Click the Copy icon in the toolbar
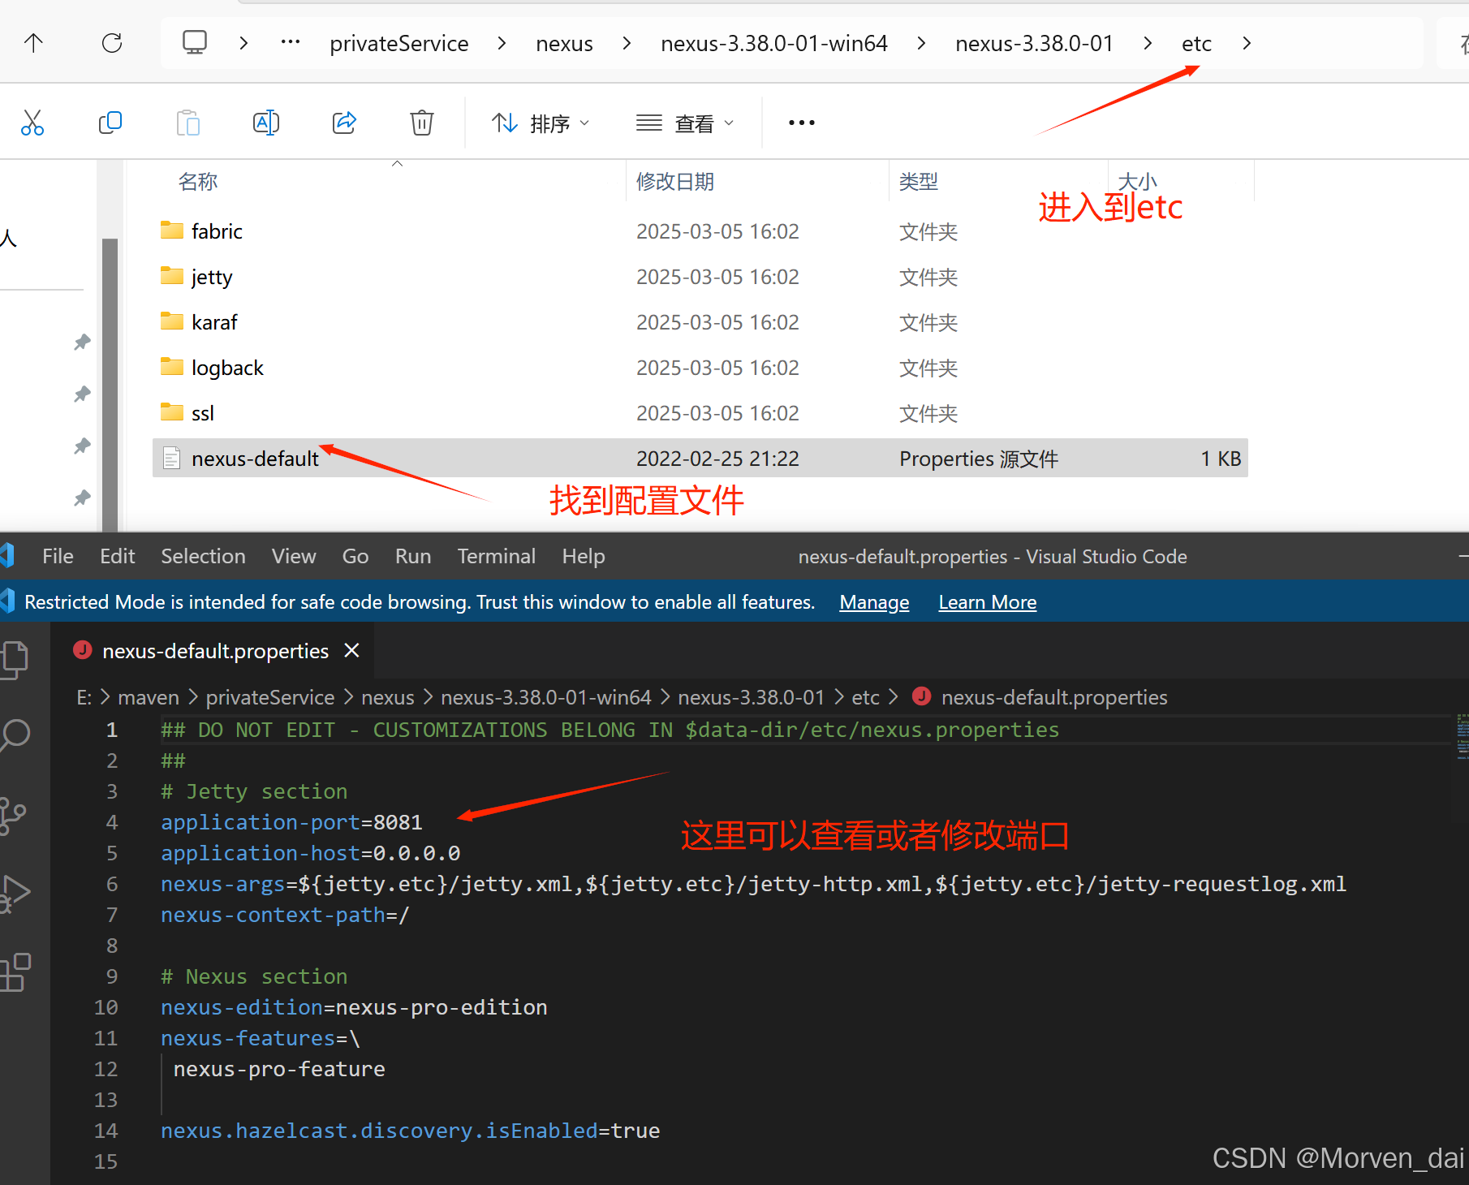The width and height of the screenshot is (1469, 1185). [110, 122]
